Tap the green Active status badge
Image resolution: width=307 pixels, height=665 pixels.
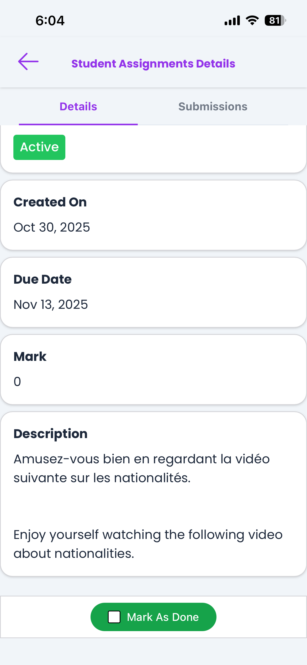click(39, 147)
